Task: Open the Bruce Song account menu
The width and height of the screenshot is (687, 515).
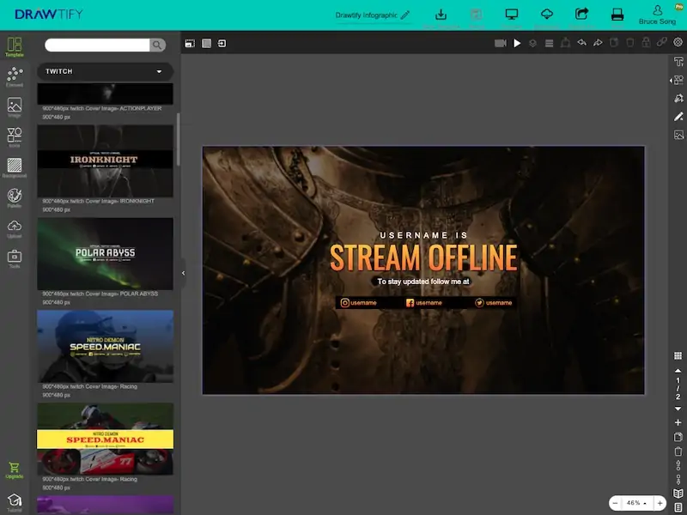Action: pyautogui.click(x=657, y=15)
